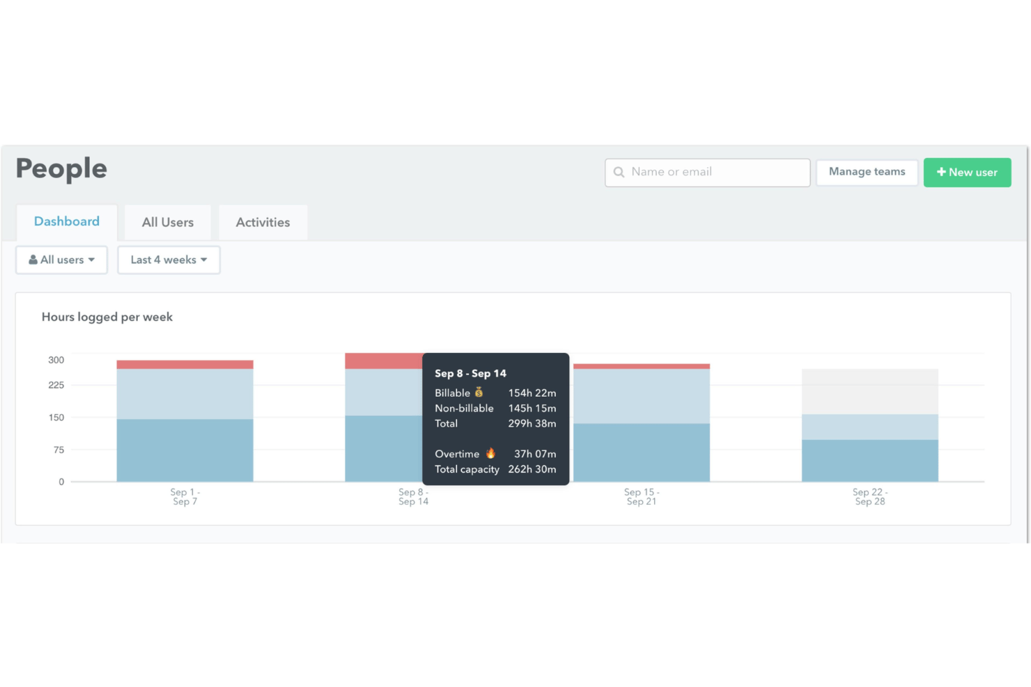Click the plus icon on New user
Viewport: 1031px width, 687px height.
[941, 172]
